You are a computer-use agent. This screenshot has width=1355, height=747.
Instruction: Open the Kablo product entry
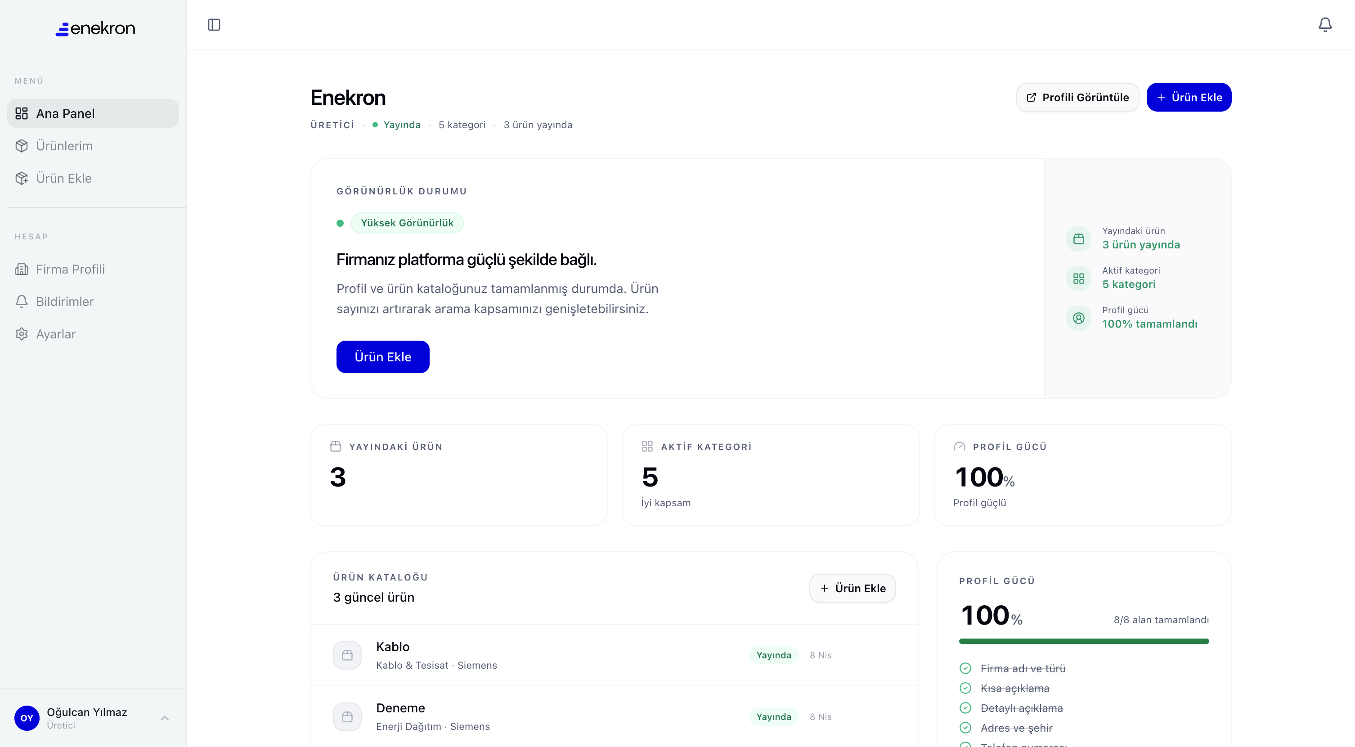(393, 647)
